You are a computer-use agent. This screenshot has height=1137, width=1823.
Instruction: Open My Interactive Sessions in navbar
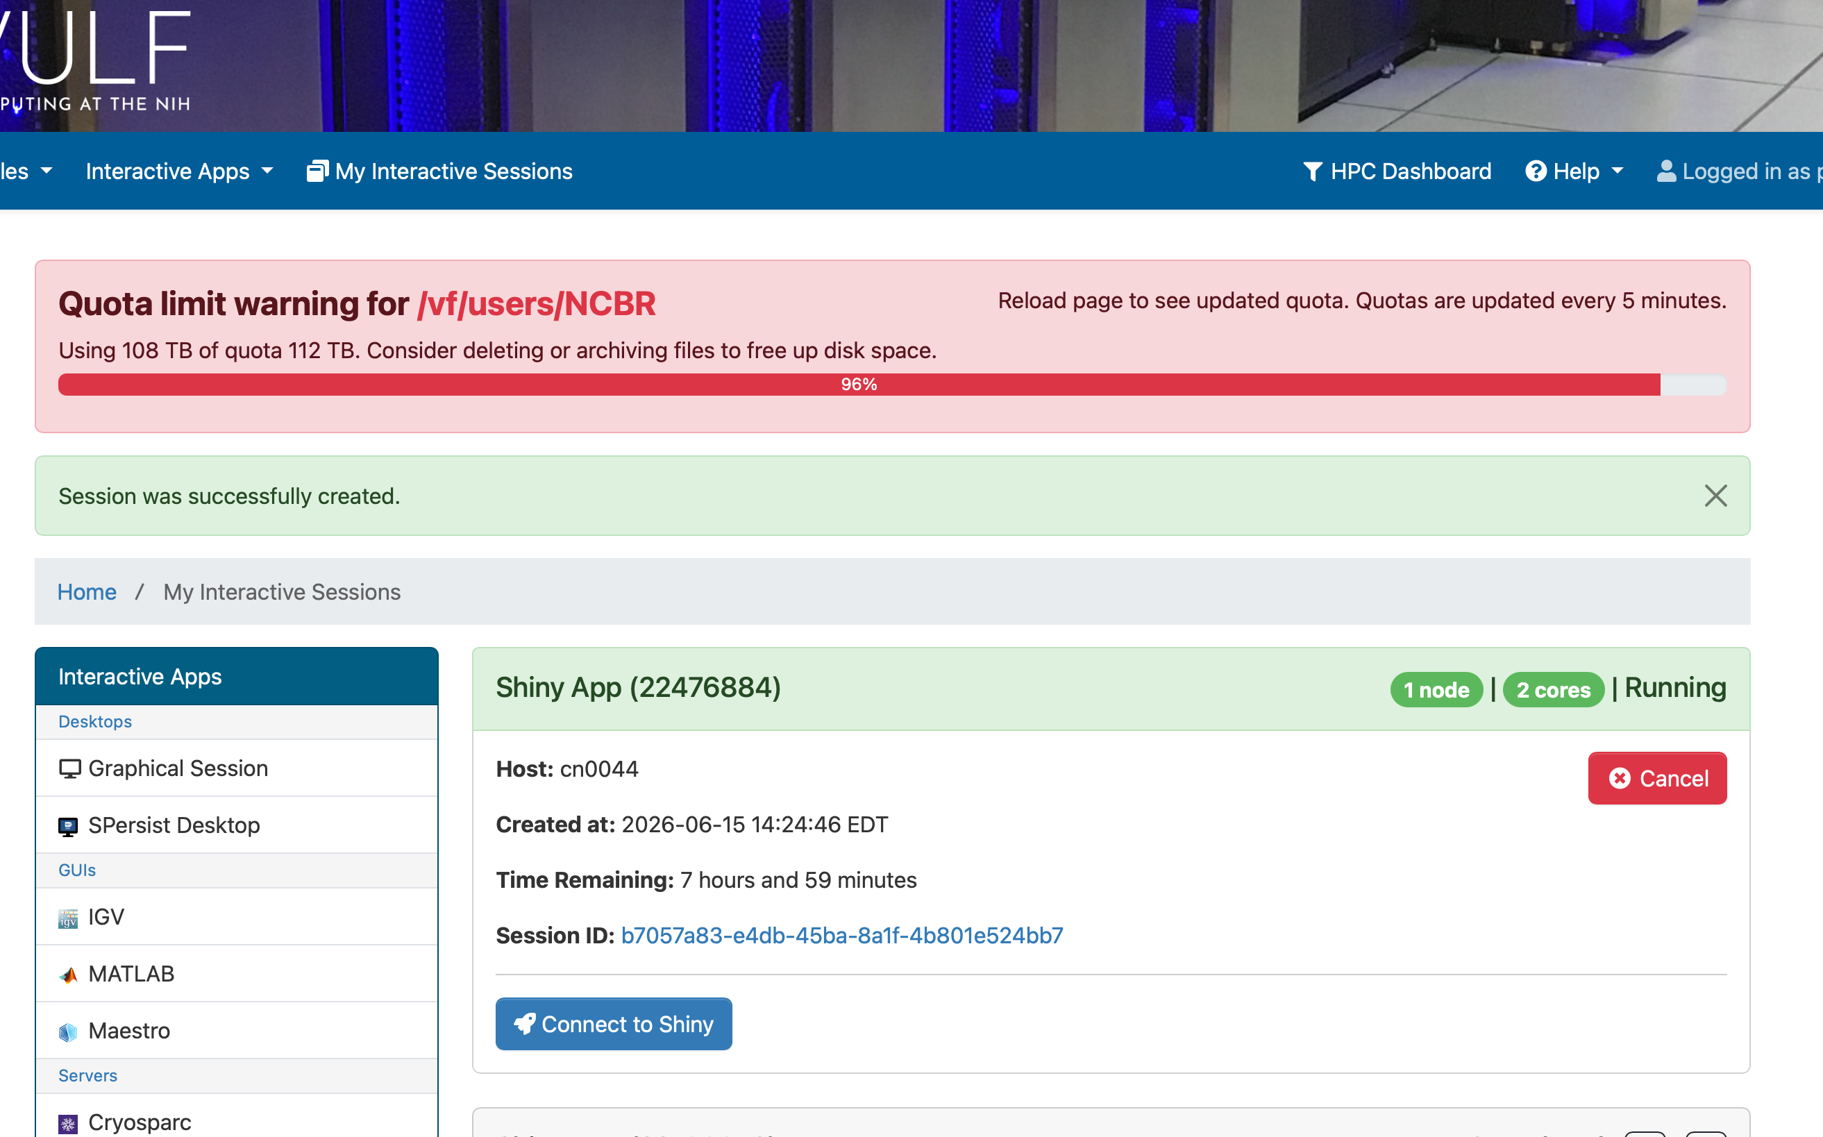(x=440, y=171)
